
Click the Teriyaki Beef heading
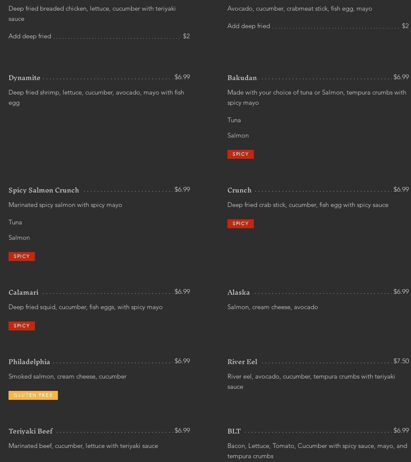pos(31,431)
